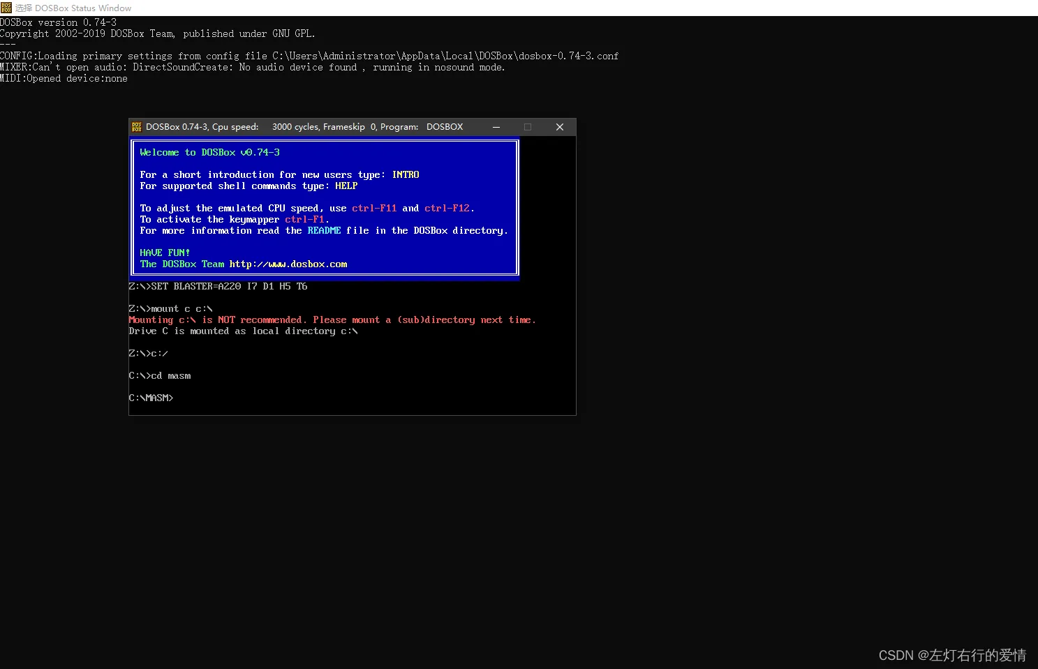Image resolution: width=1038 pixels, height=669 pixels.
Task: Click the DOSBox 0.74-3 emulator window icon
Action: [x=137, y=127]
